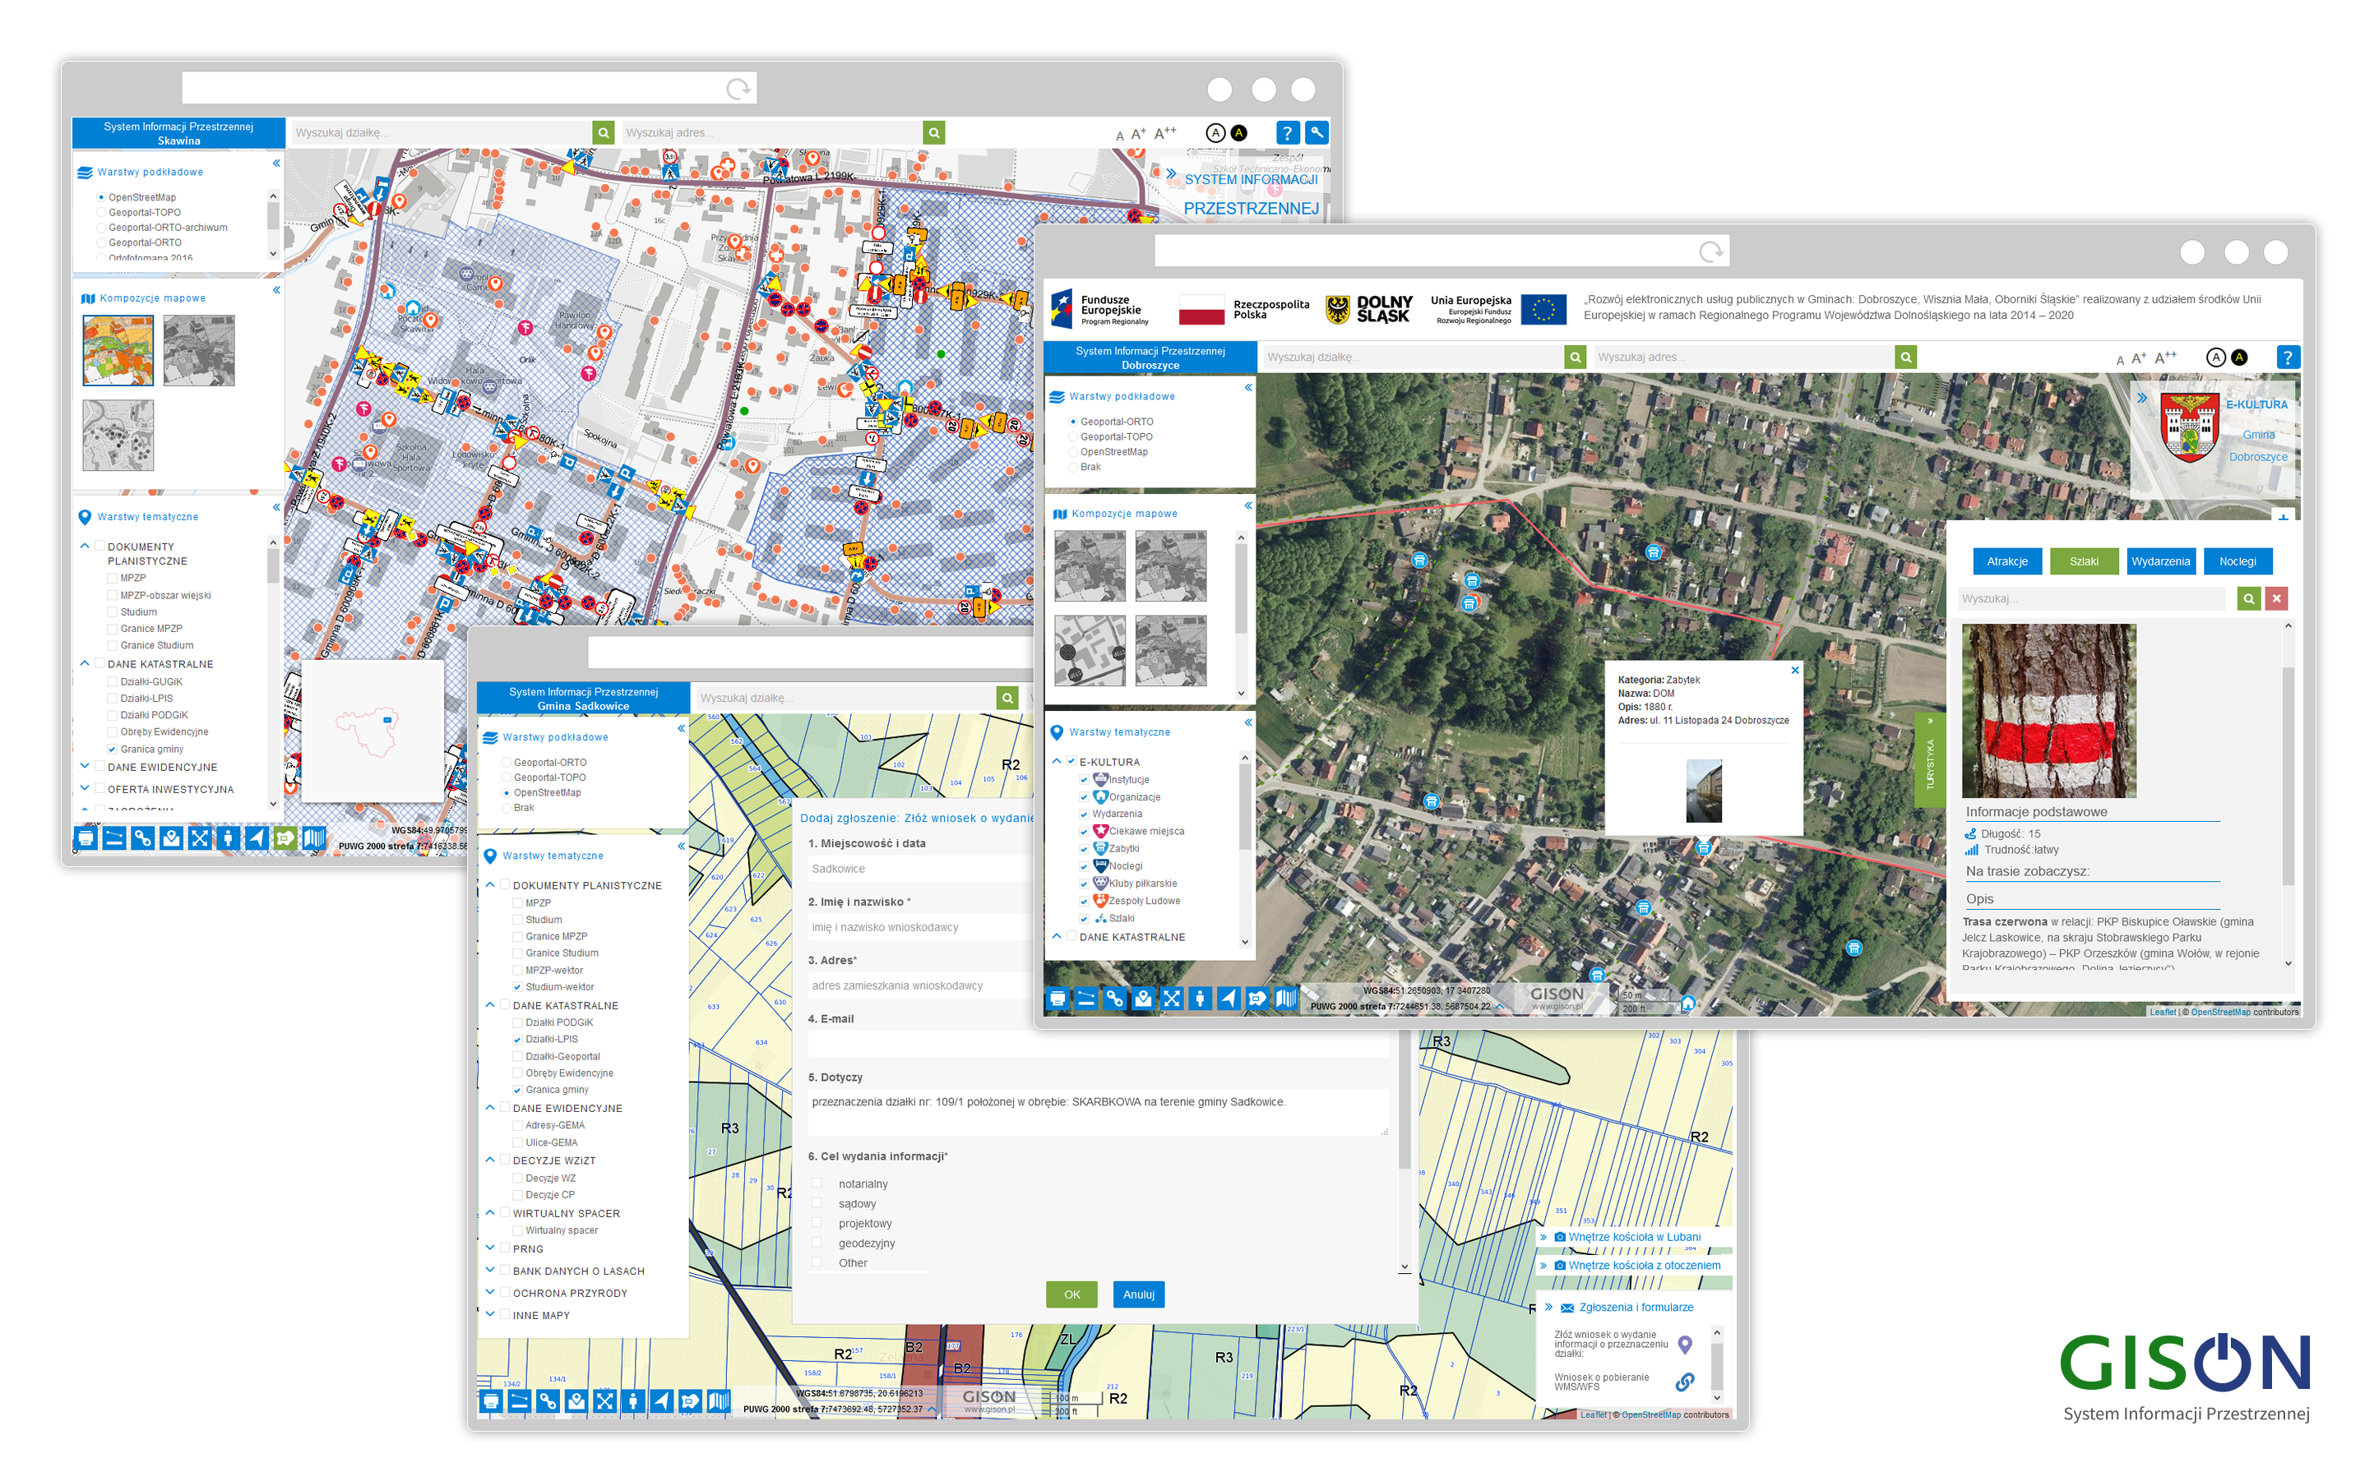
Task: Uncheck Zabytki layer checkbox
Action: 1085,849
